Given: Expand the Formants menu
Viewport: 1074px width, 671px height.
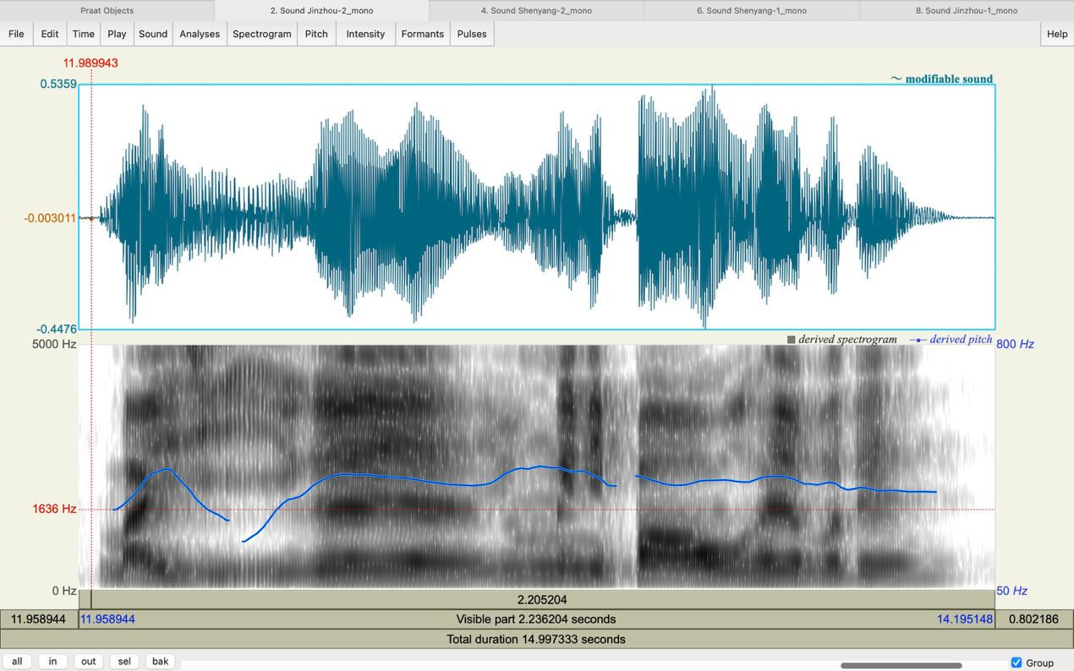Looking at the screenshot, I should click(422, 34).
